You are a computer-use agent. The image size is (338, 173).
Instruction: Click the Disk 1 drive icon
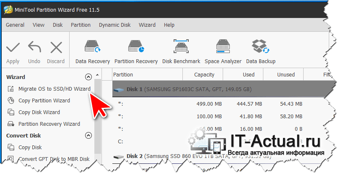pyautogui.click(x=119, y=89)
